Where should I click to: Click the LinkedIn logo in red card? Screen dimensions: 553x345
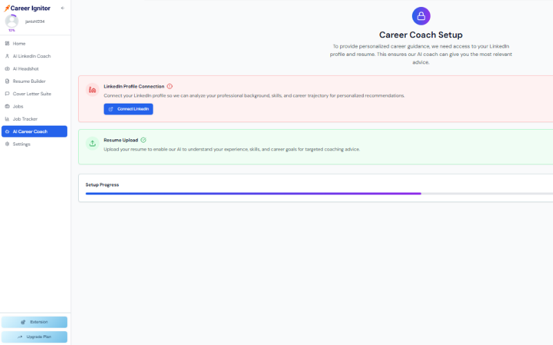(92, 90)
